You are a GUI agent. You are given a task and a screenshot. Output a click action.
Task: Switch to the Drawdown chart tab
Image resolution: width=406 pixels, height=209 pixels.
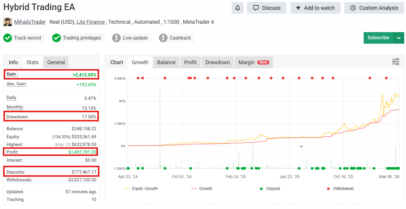click(218, 62)
